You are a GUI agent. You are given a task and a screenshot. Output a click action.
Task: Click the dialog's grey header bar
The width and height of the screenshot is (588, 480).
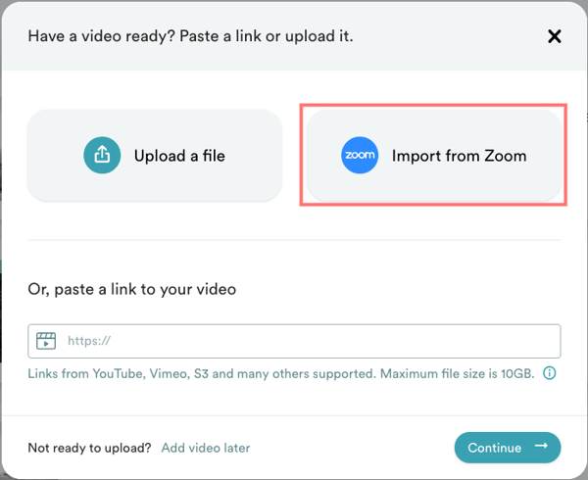pos(441,36)
